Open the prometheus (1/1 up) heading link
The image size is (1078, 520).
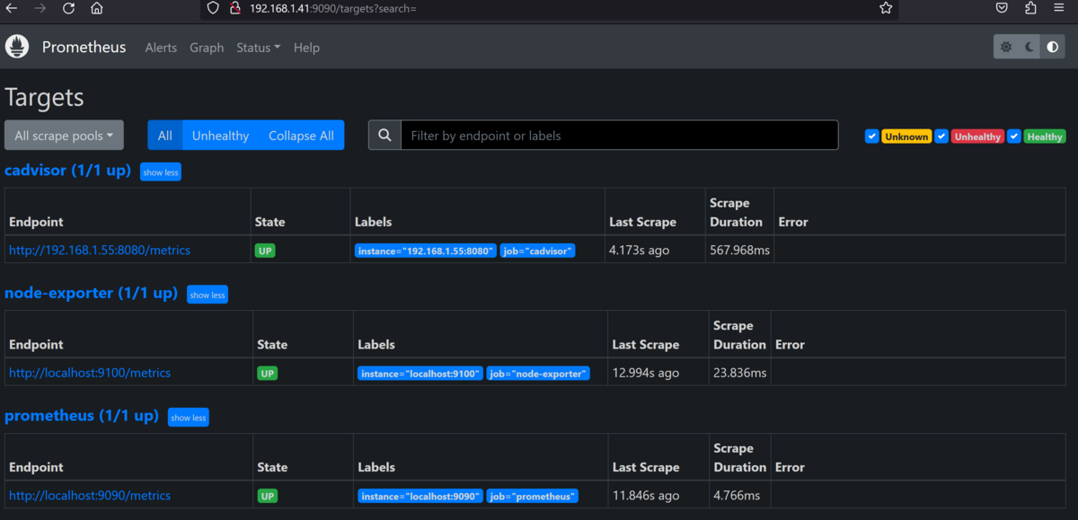[82, 416]
